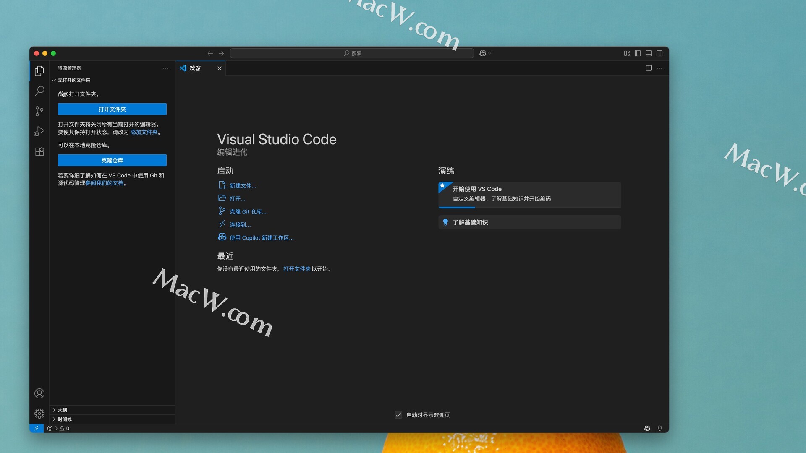Image resolution: width=806 pixels, height=453 pixels.
Task: Open the Explorer view in activity bar
Action: (39, 71)
